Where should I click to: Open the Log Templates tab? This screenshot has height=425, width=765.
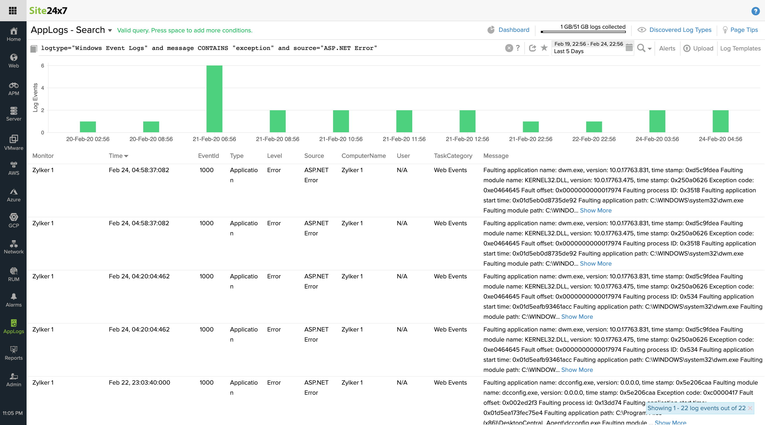point(740,48)
